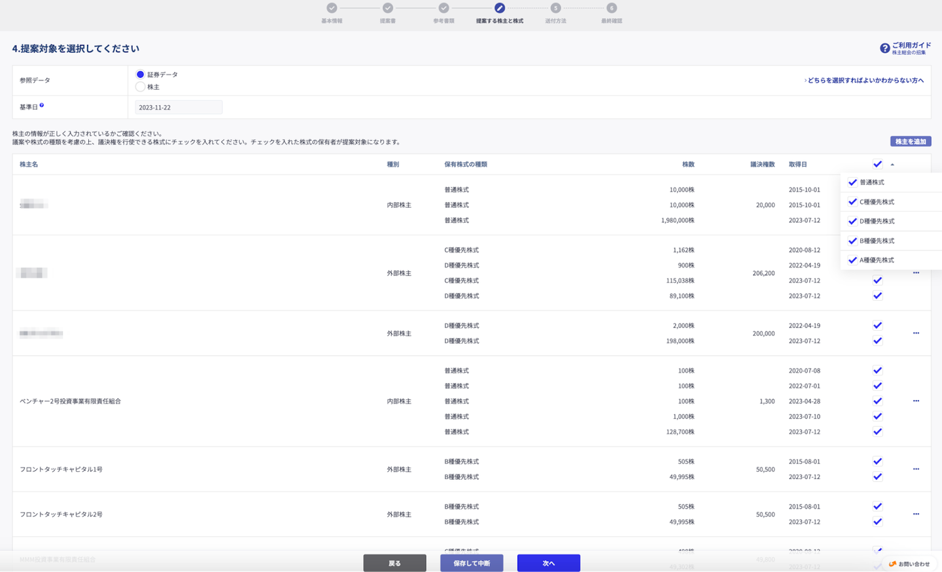
Task: Uncheck B種優先株式 in the filter dropdown
Action: [x=852, y=241]
